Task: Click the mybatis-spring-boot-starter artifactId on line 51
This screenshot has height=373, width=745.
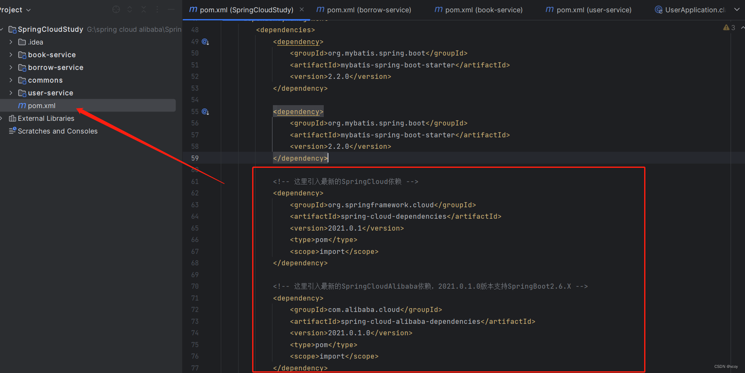Action: point(398,65)
